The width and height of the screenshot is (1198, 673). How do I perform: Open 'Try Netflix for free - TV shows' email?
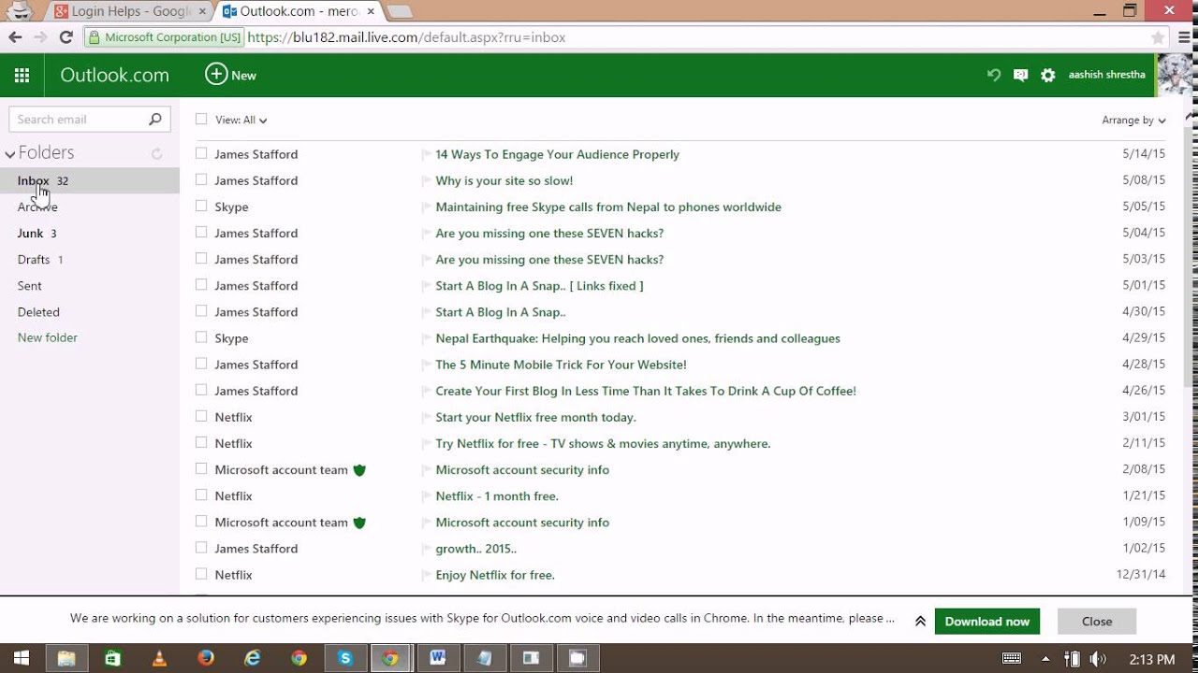click(603, 443)
